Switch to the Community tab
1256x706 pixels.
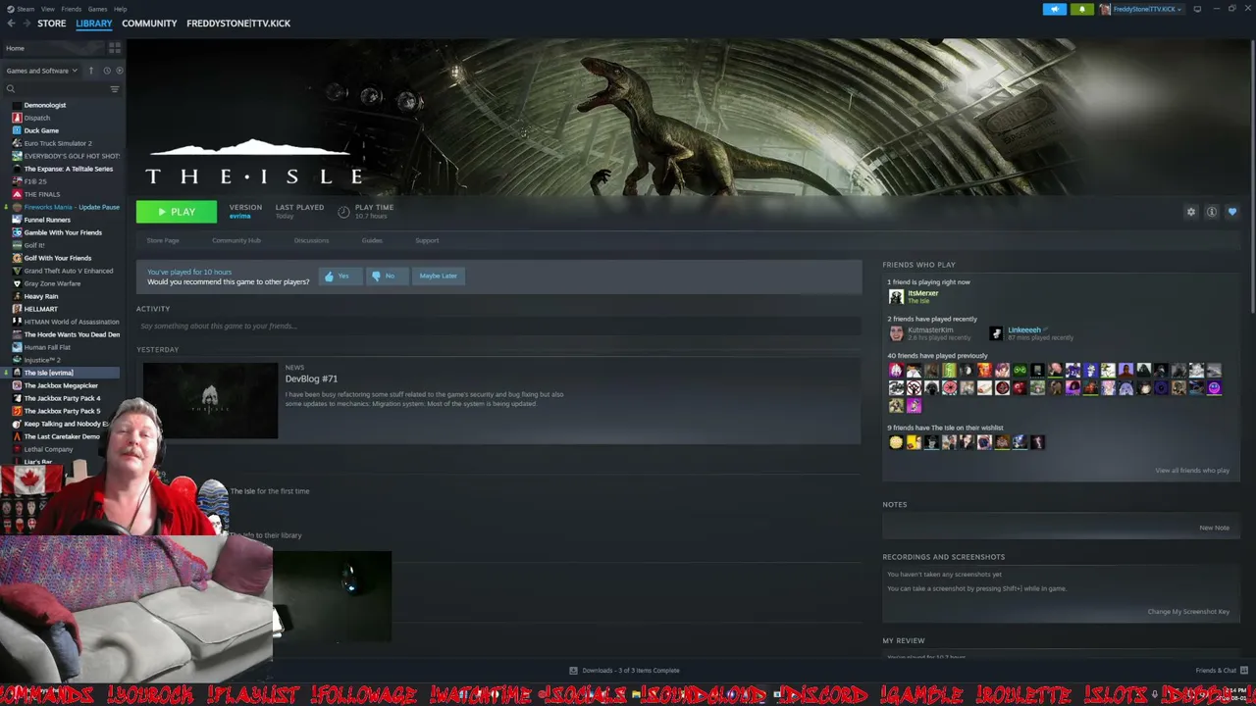[149, 24]
